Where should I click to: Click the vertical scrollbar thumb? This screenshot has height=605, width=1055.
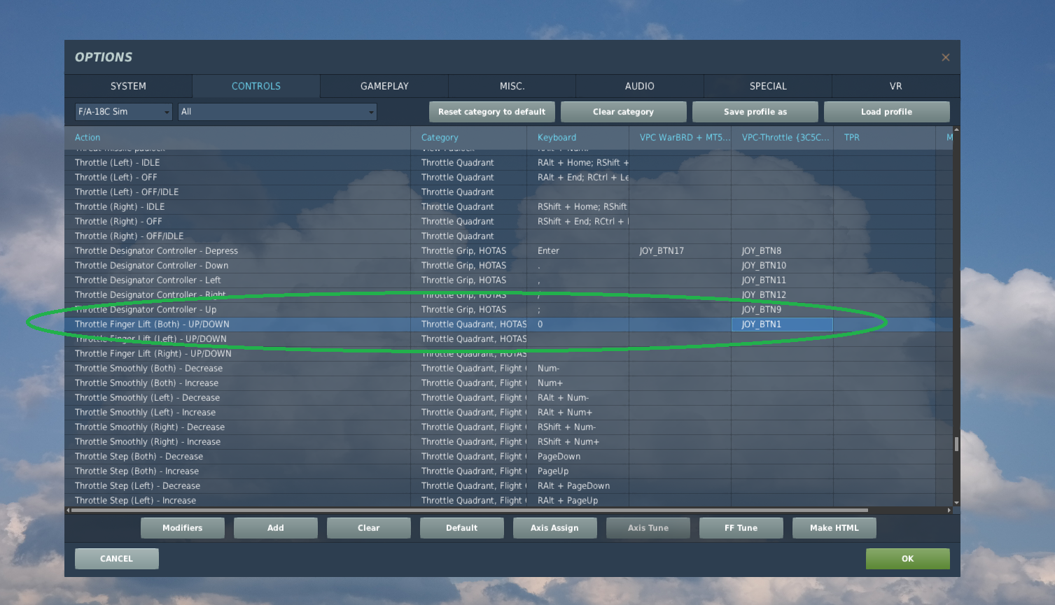956,444
